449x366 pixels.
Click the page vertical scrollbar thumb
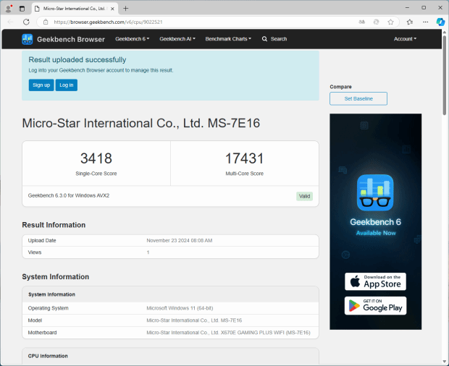445,75
